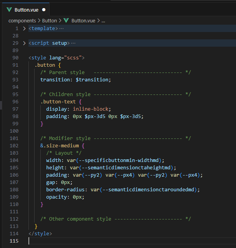Click the closing brace on line 113

click(36, 226)
